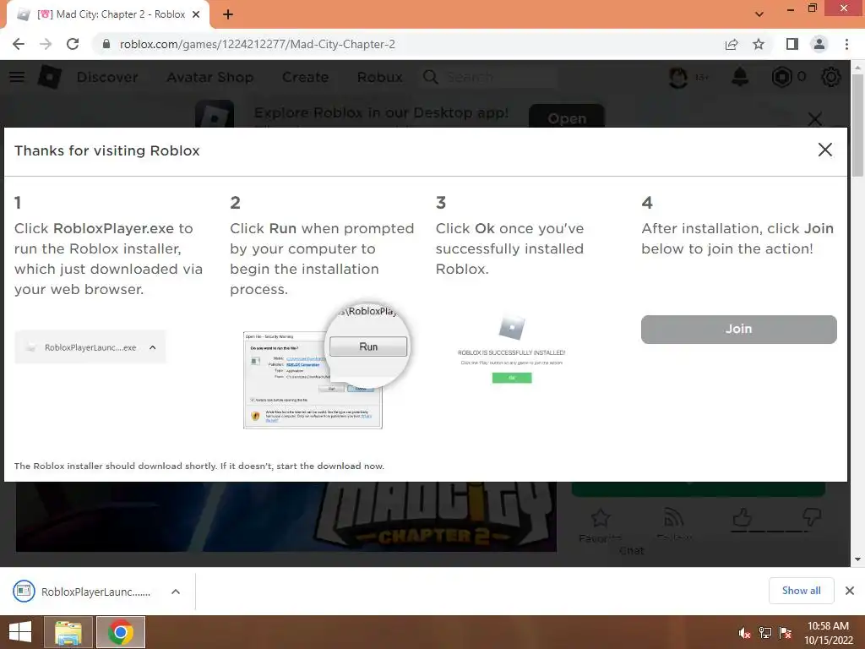Click Show all downloads
Image resolution: width=865 pixels, height=649 pixels.
(801, 591)
